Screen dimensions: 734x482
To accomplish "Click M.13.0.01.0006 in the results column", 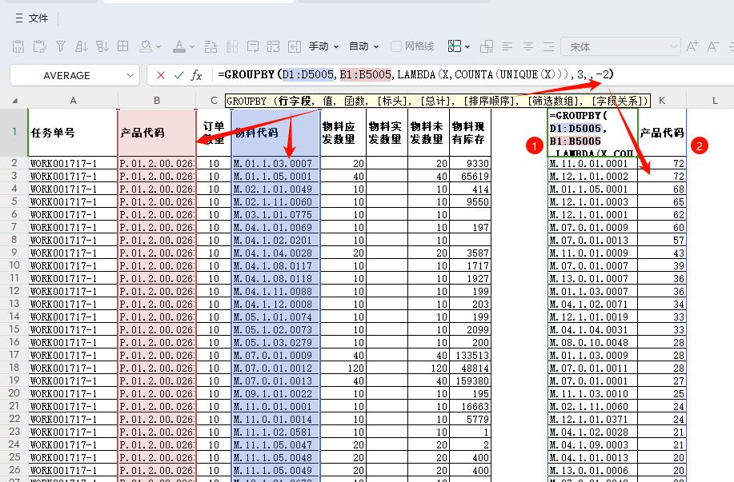I will coord(592,470).
